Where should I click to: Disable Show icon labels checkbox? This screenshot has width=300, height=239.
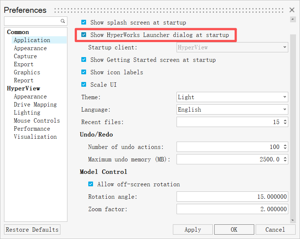pos(84,72)
